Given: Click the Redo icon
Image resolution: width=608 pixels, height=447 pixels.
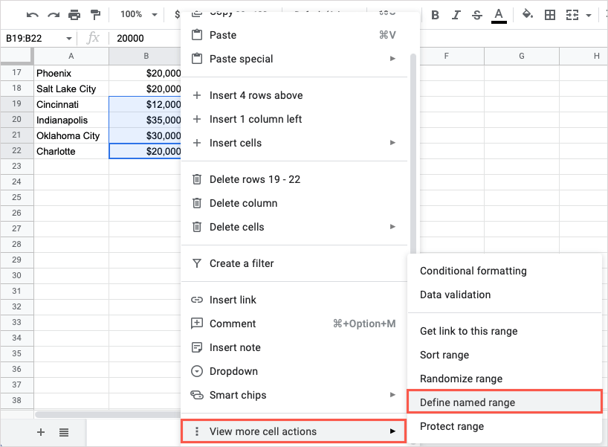Looking at the screenshot, I should [53, 15].
